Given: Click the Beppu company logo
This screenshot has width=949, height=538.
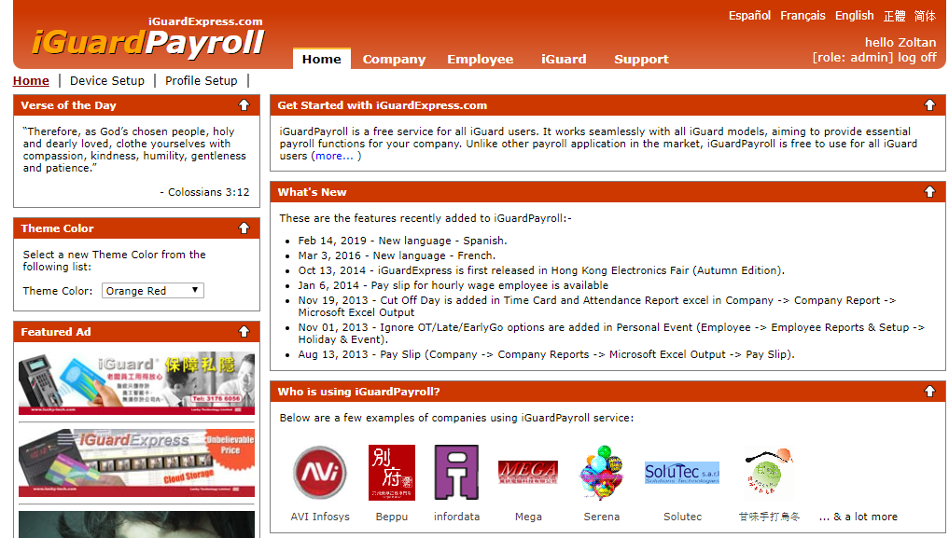Looking at the screenshot, I should pos(391,473).
